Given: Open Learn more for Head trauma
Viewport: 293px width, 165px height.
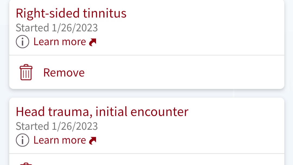Looking at the screenshot, I should click(59, 140).
